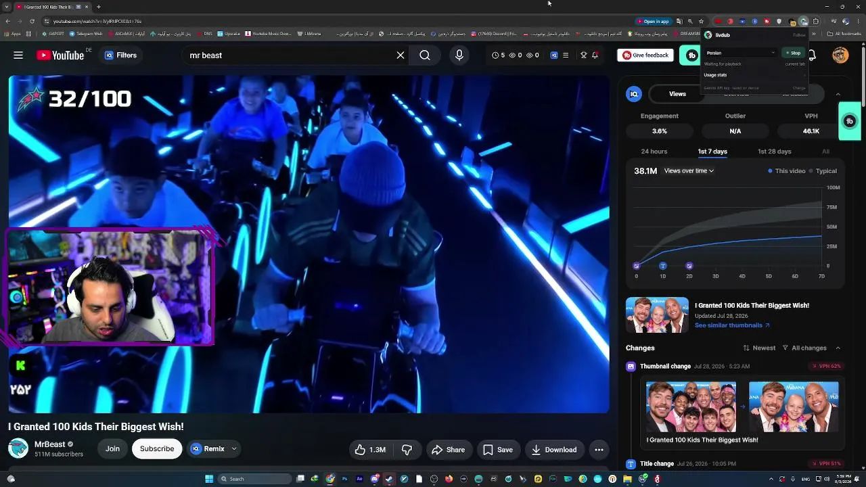This screenshot has width=866, height=487.
Task: Expand the Usage stats row in livdub
Action: (754, 75)
